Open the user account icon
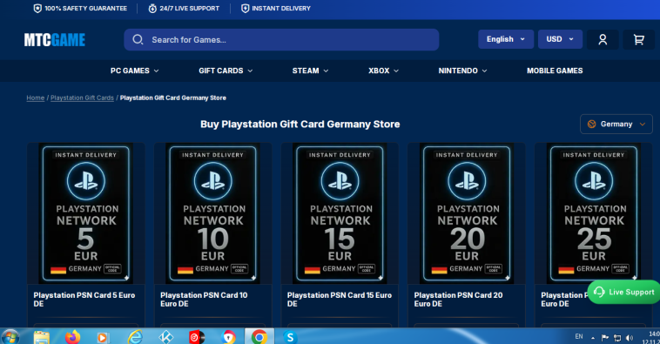 pos(603,39)
